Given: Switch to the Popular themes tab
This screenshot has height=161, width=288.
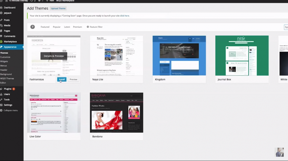Looking at the screenshot, I should 57,27.
